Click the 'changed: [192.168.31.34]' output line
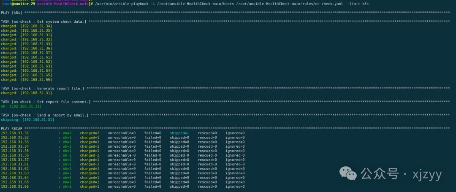456x192 pixels. [x=27, y=26]
